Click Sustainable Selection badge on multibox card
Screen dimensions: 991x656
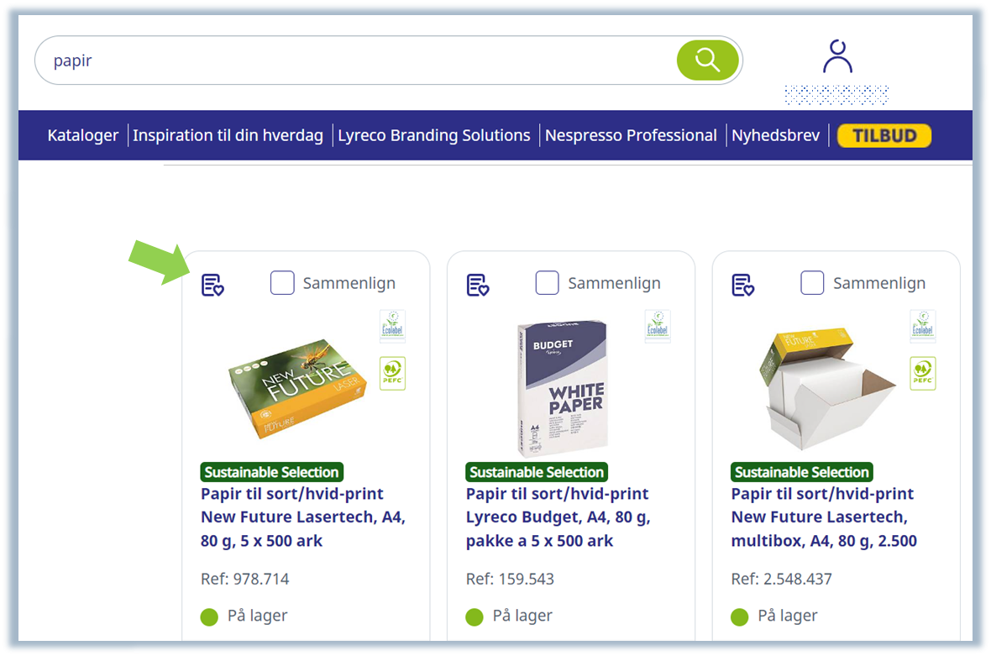tap(801, 472)
